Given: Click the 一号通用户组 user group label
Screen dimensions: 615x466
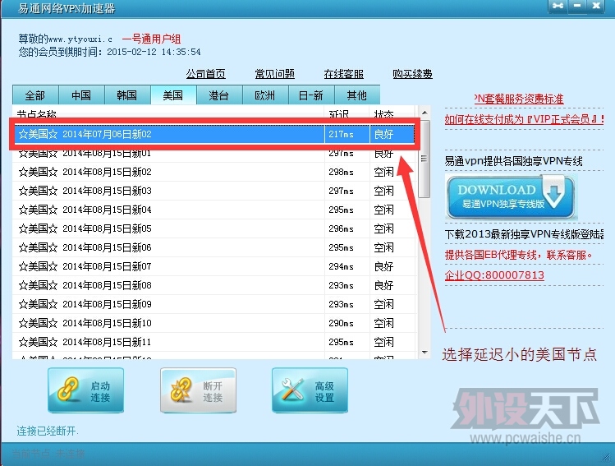Looking at the screenshot, I should point(151,39).
